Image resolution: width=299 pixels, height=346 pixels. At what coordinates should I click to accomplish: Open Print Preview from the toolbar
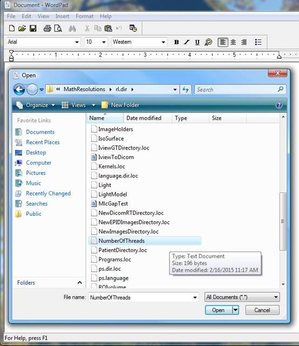pos(58,28)
